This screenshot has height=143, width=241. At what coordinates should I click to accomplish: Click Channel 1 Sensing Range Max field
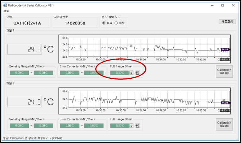pos(43,73)
